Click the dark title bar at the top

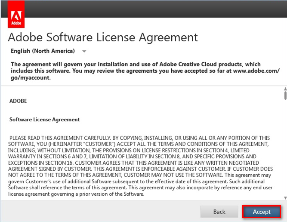pyautogui.click(x=155, y=9)
